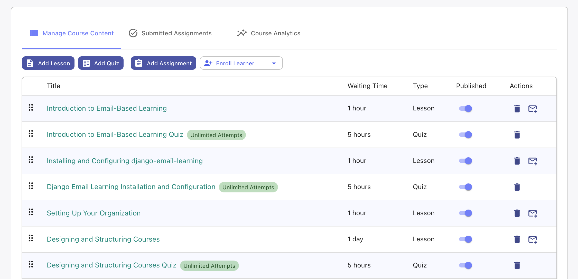The image size is (578, 279).
Task: Toggle Published for Designing and Structuring Courses lesson
Action: (x=465, y=239)
